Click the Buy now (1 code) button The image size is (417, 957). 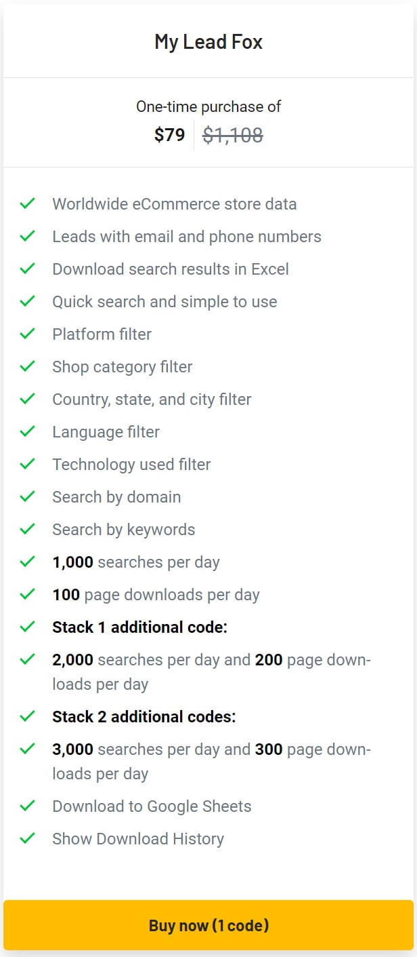pos(208,925)
